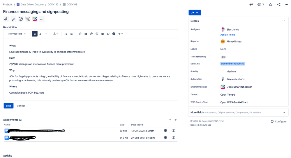Sort attachments by Date added
Viewport: 291px width, 158px height.
pyautogui.click(x=138, y=125)
